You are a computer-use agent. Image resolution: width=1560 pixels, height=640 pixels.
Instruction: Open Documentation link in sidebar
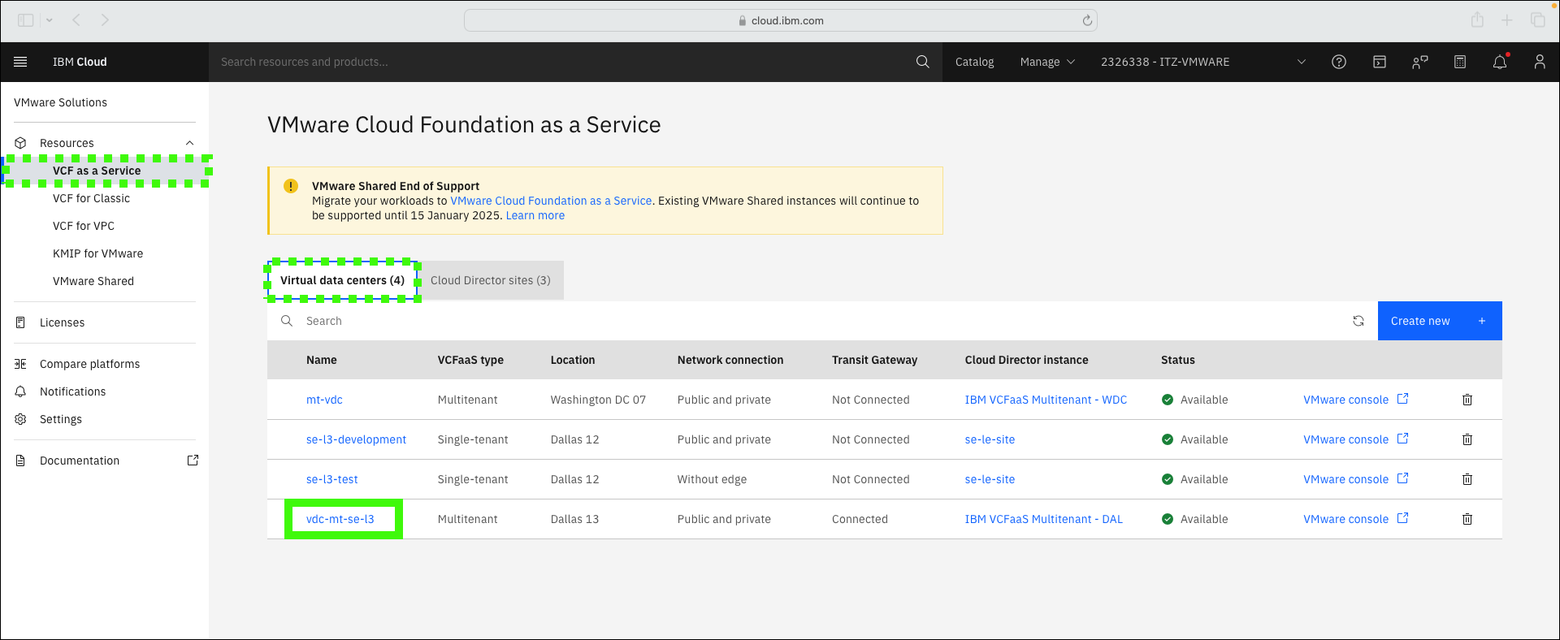80,461
